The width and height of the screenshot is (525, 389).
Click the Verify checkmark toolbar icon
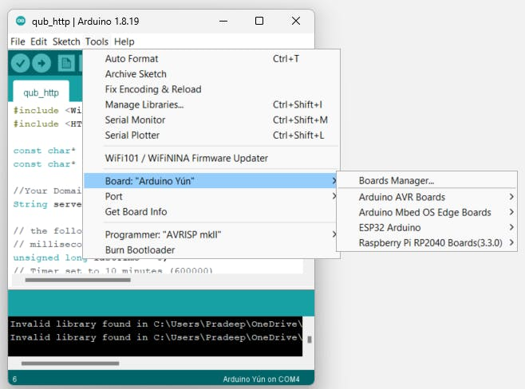(21, 63)
